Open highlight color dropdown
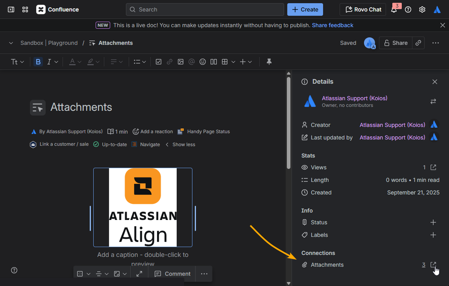 click(x=93, y=62)
